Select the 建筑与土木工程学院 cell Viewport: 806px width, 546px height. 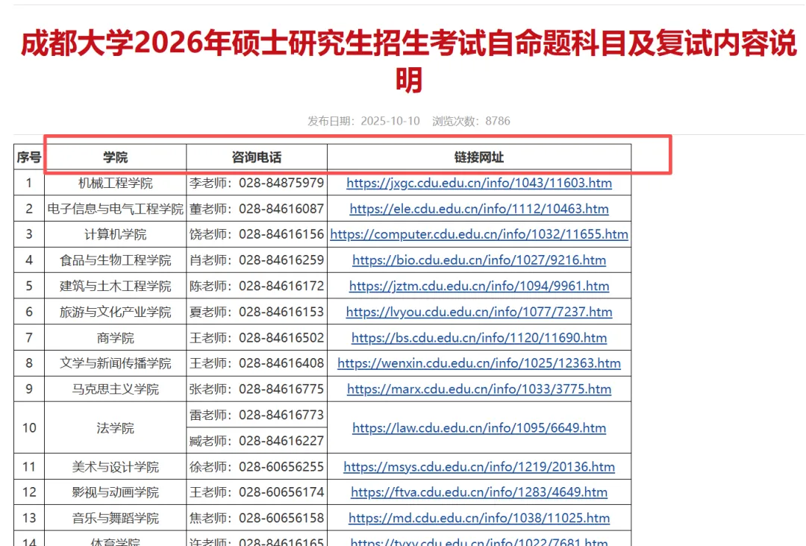point(115,286)
